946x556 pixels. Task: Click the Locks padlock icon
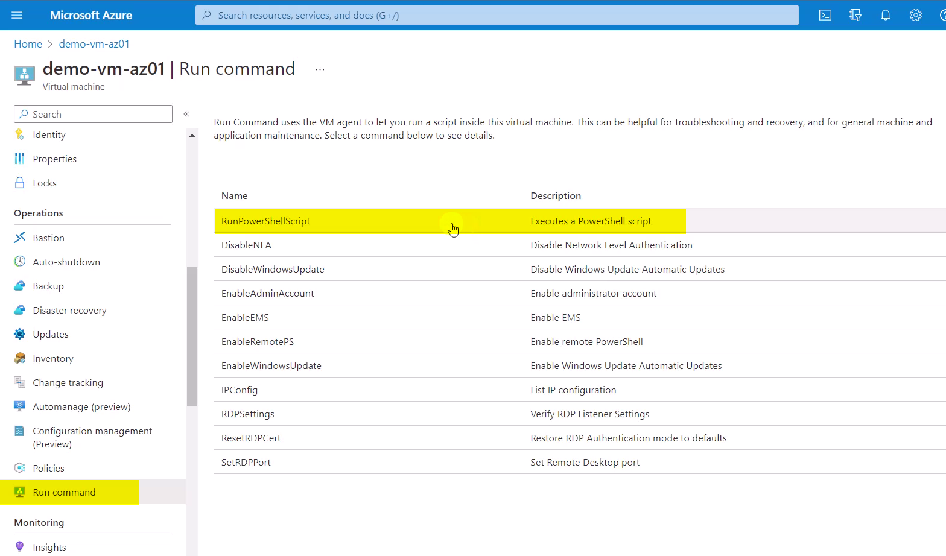[20, 183]
